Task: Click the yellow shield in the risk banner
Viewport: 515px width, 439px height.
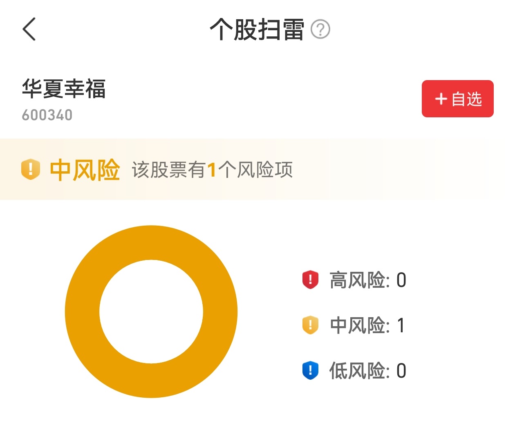Action: (31, 169)
